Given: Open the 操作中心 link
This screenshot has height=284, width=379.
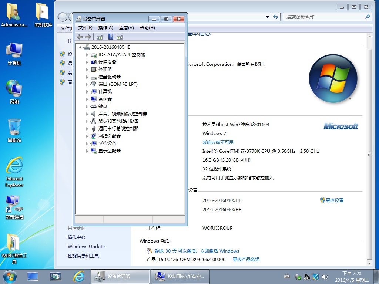Looking at the screenshot, I should pos(76,237).
